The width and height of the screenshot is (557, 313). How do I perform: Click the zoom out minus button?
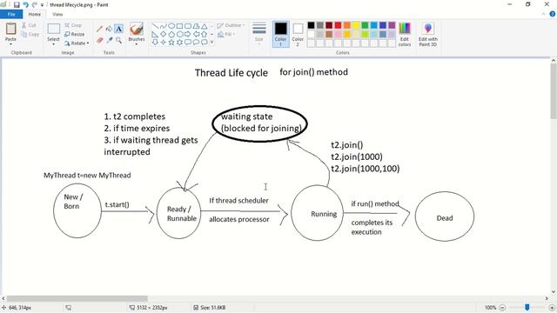coord(502,308)
